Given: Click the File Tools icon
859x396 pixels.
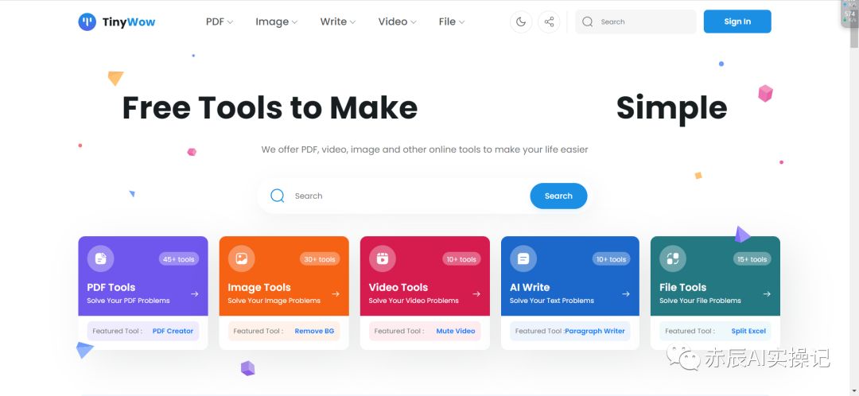Looking at the screenshot, I should 673,258.
